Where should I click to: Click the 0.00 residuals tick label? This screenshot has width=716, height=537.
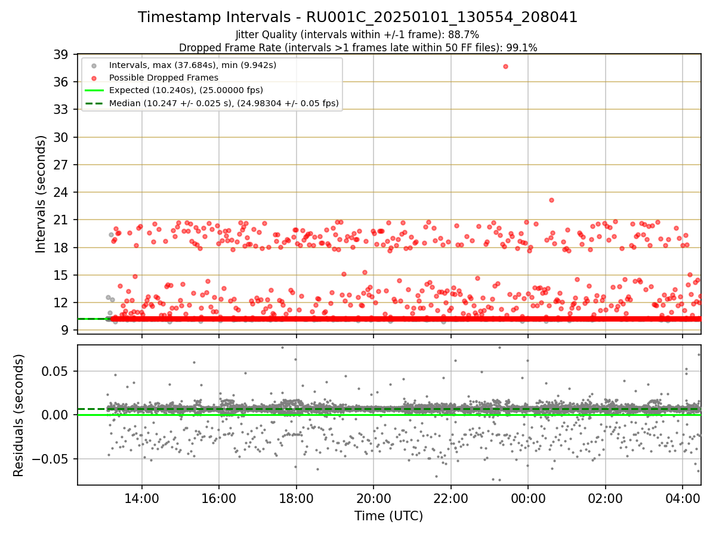(55, 415)
